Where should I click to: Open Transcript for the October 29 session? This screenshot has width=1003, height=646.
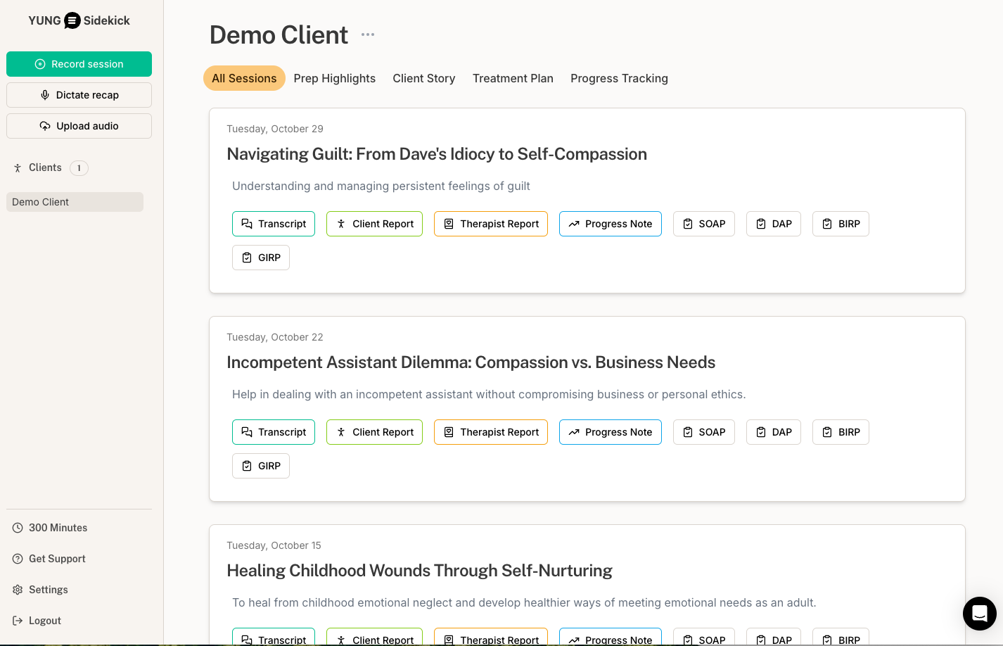pyautogui.click(x=274, y=224)
